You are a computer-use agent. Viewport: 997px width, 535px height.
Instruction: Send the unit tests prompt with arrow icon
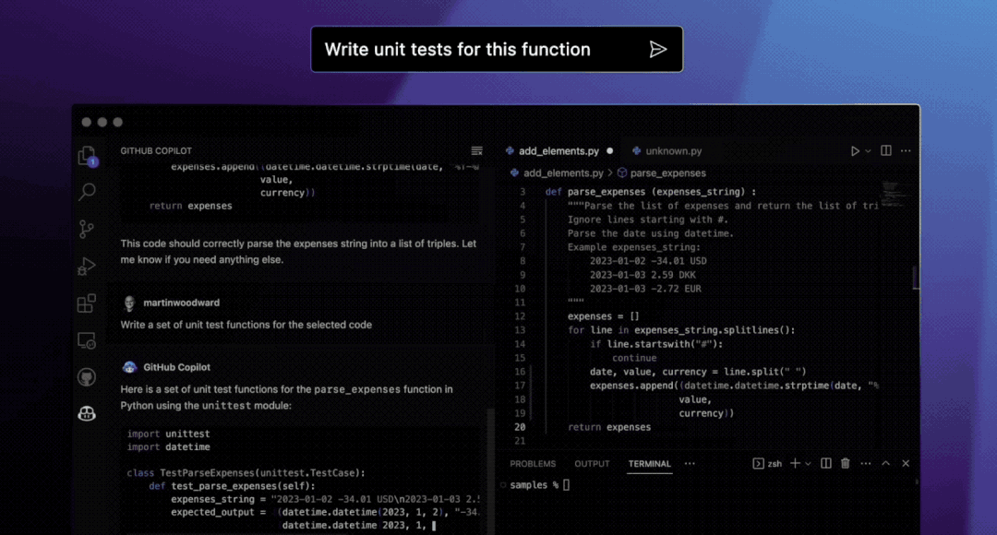click(658, 50)
